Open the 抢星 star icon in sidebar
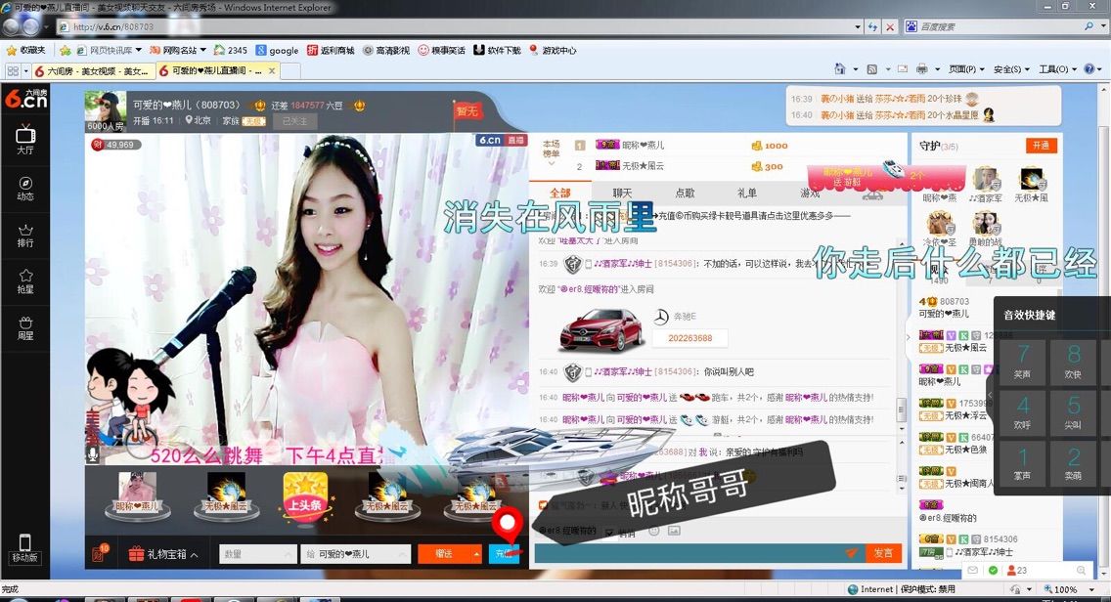This screenshot has height=602, width=1111. point(25,281)
